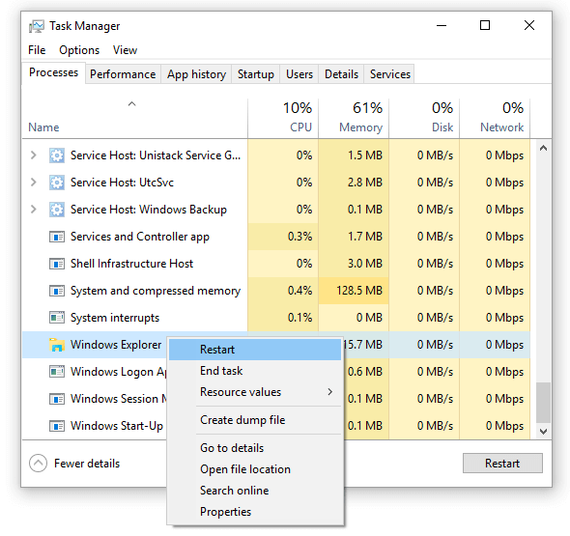Click the Service Host: UtcSvc gear icon
The height and width of the screenshot is (536, 570).
click(57, 183)
